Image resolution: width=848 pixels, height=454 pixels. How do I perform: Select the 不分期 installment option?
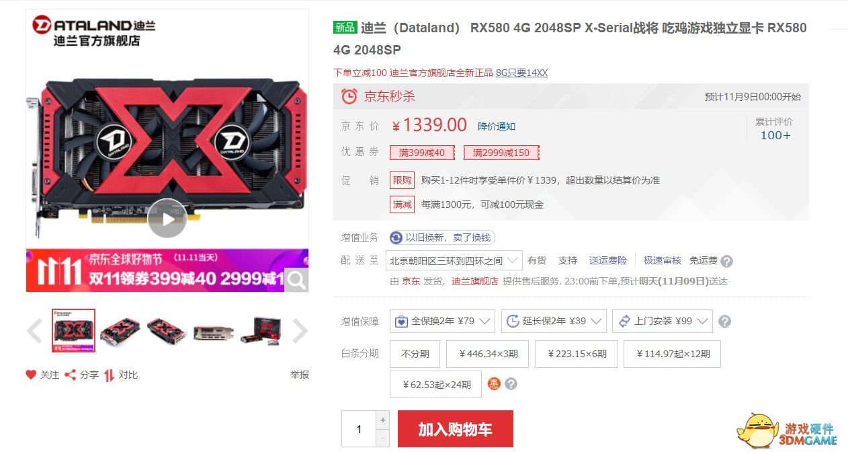click(x=415, y=354)
